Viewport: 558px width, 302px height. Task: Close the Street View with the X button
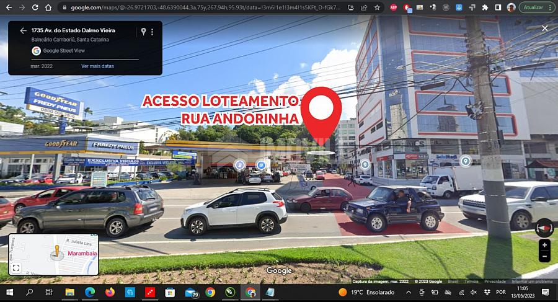click(x=544, y=29)
